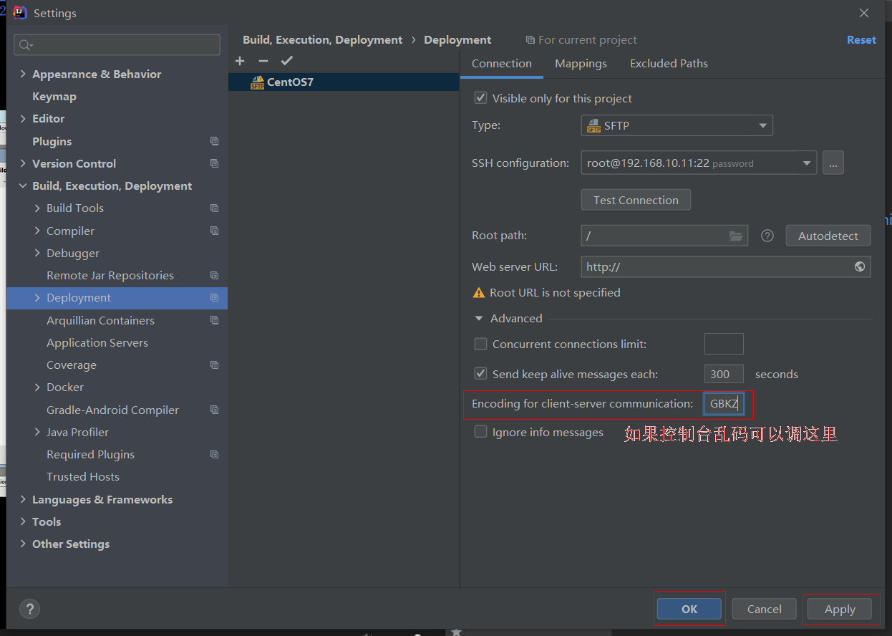Switch to the Excluded Paths tab
Screen dimensions: 892x636
pos(669,64)
